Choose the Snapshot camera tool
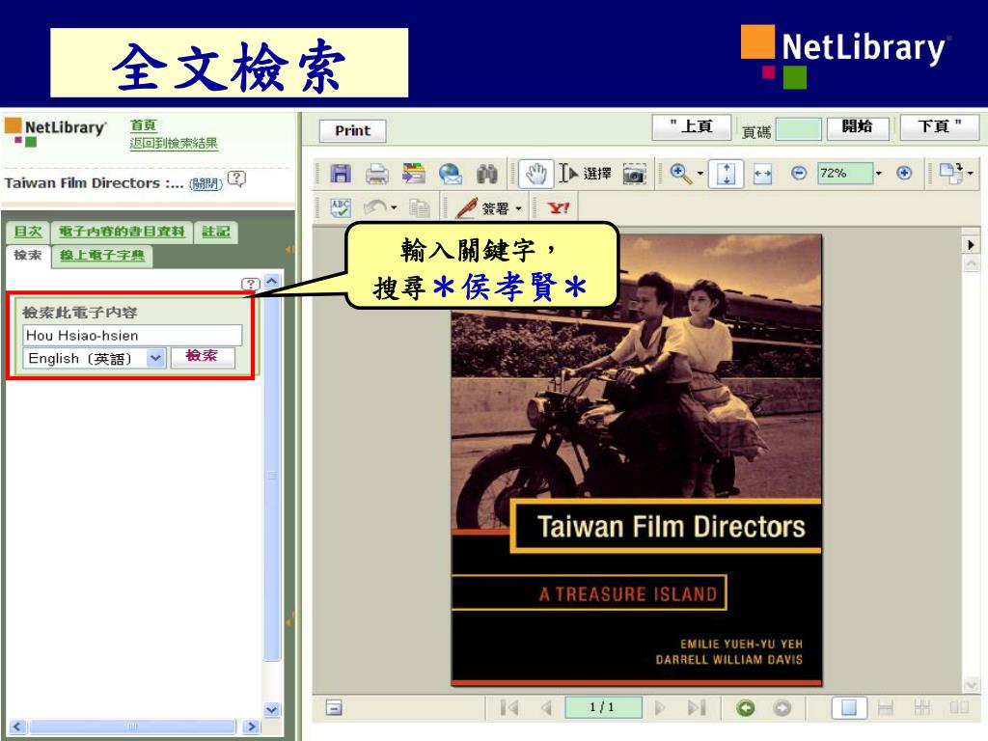The height and width of the screenshot is (741, 988). [635, 174]
